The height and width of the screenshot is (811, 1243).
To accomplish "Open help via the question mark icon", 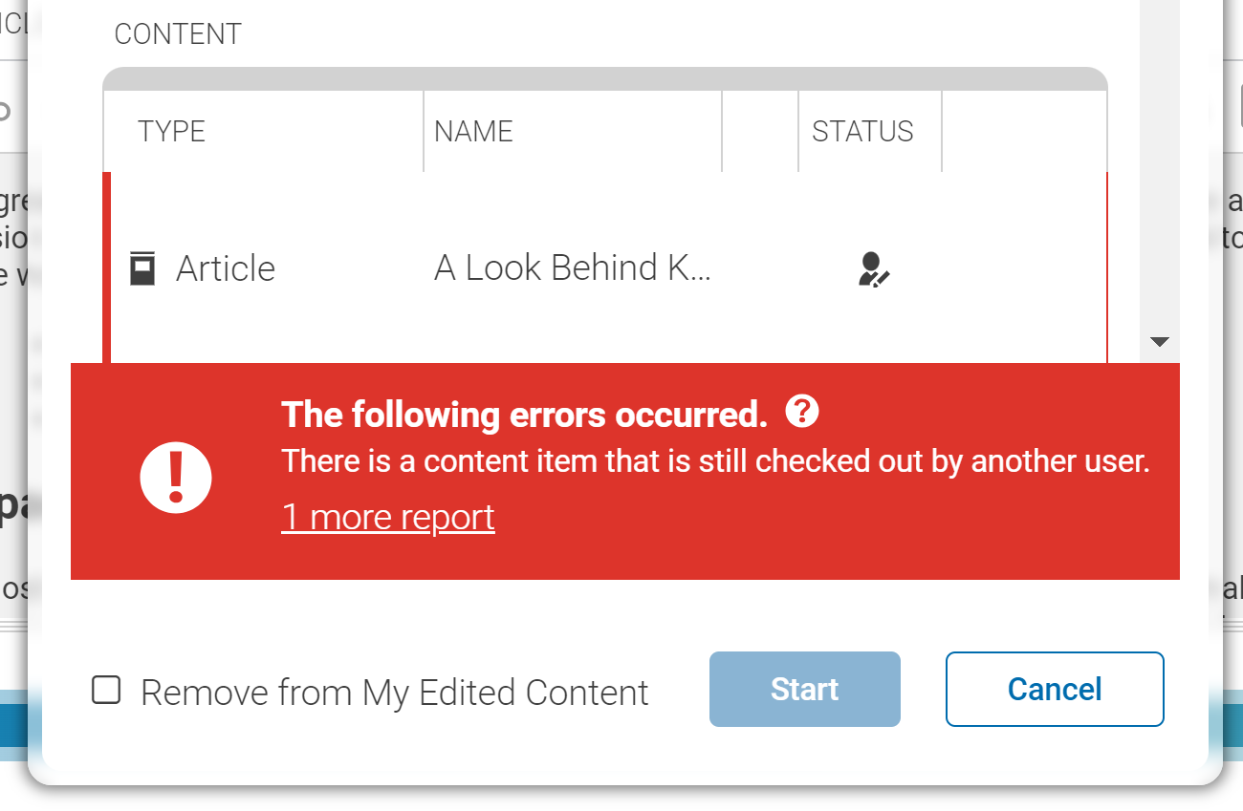I will (804, 411).
